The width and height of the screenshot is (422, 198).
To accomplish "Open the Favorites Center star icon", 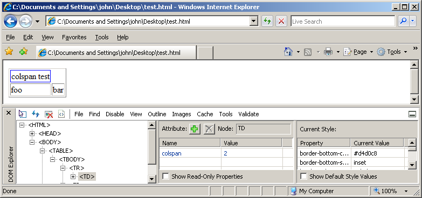I will click(x=9, y=51).
